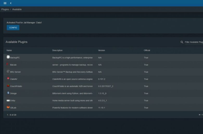
Task: Click the Bacula description text
Action: click(x=73, y=65)
